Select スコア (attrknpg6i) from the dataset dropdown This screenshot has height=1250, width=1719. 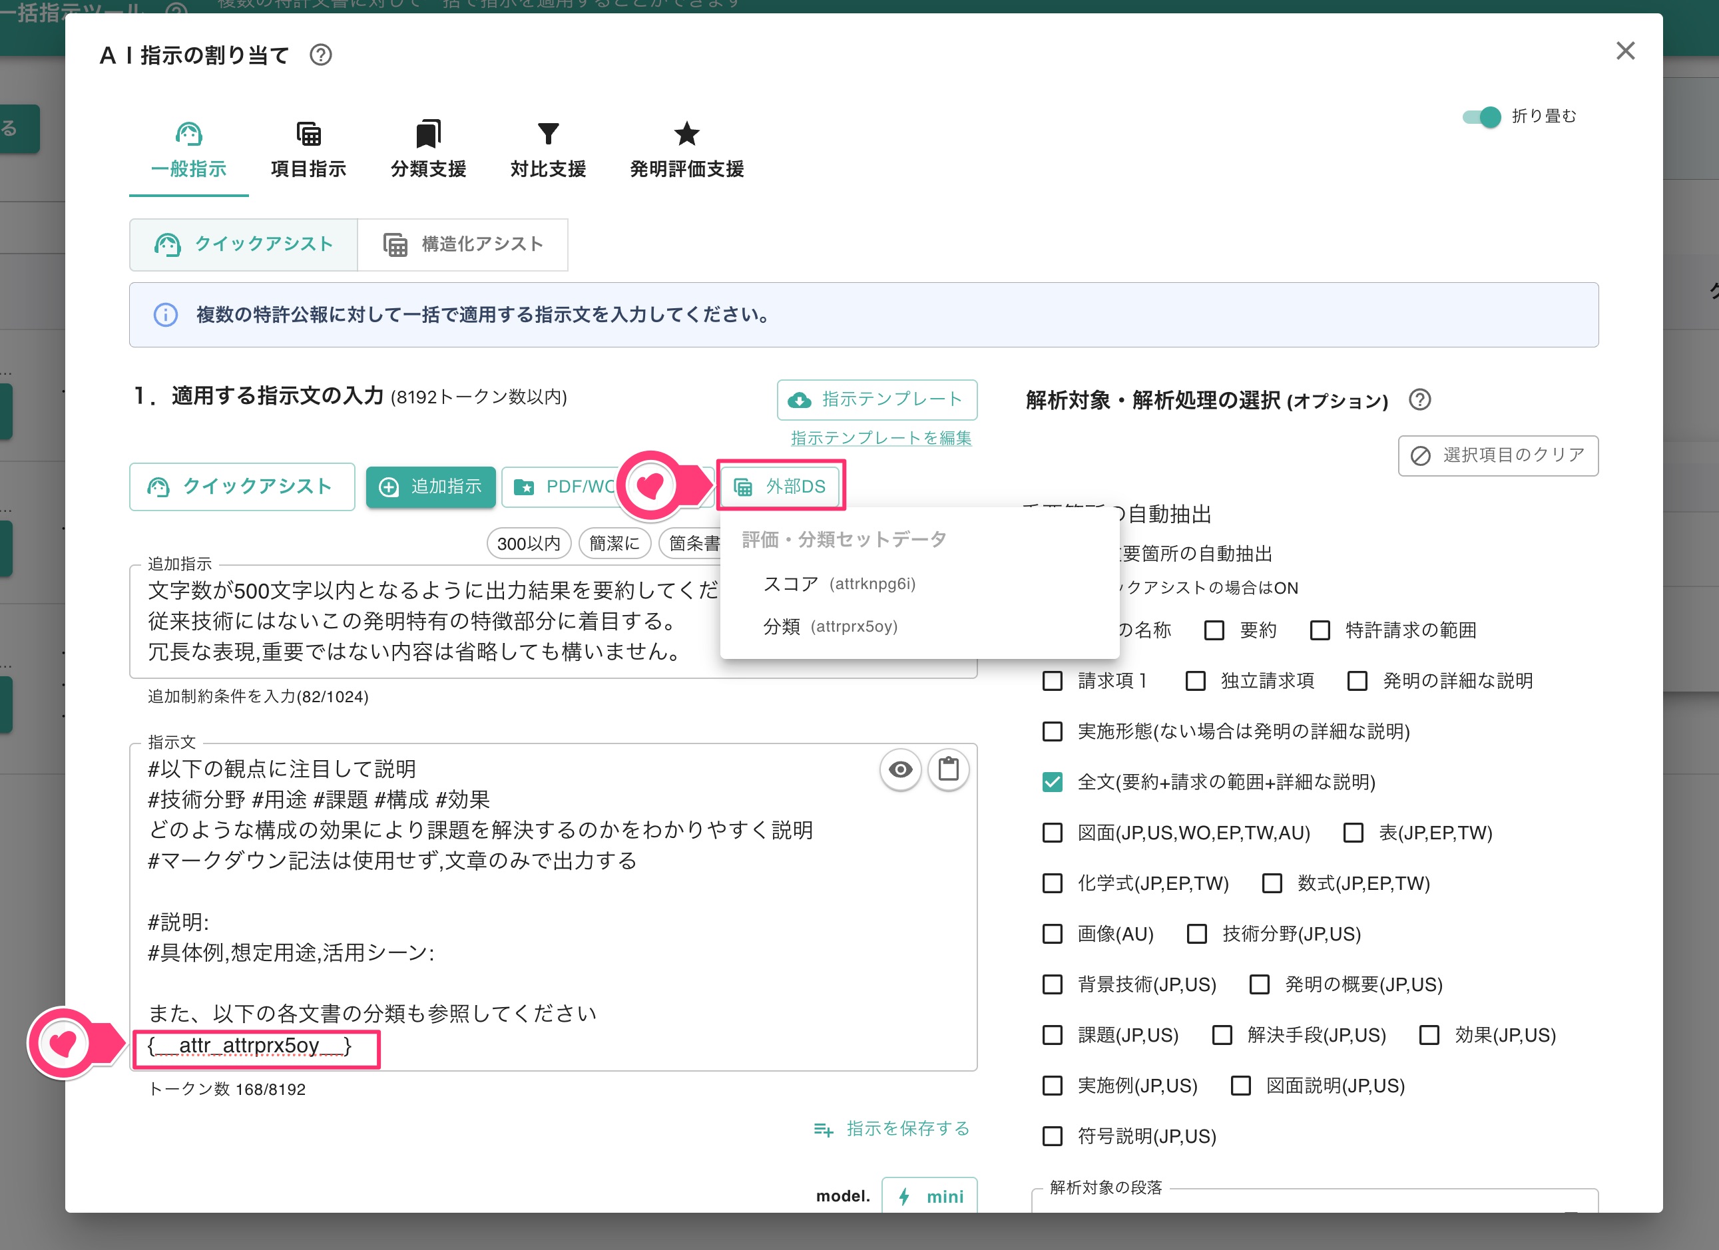[x=839, y=583]
